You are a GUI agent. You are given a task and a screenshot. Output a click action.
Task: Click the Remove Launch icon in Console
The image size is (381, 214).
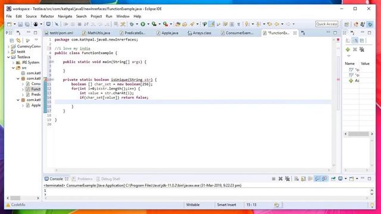(x=280, y=179)
